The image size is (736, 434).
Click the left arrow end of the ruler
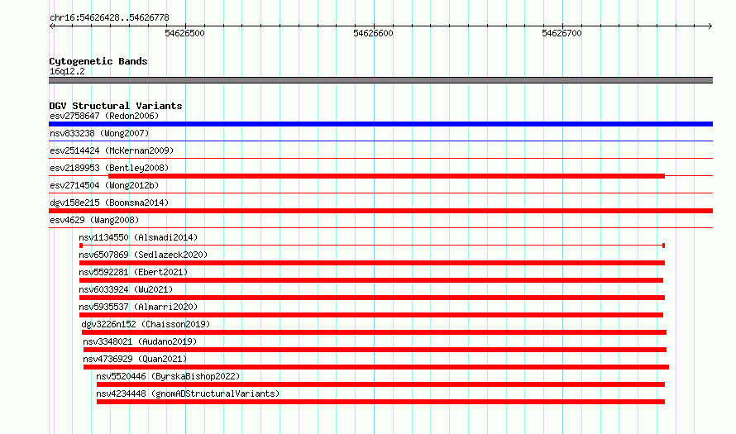tap(52, 26)
